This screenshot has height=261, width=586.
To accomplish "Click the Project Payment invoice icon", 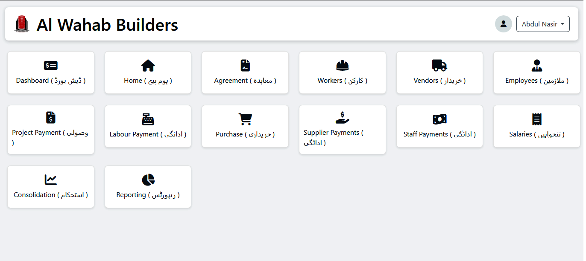I will [50, 117].
